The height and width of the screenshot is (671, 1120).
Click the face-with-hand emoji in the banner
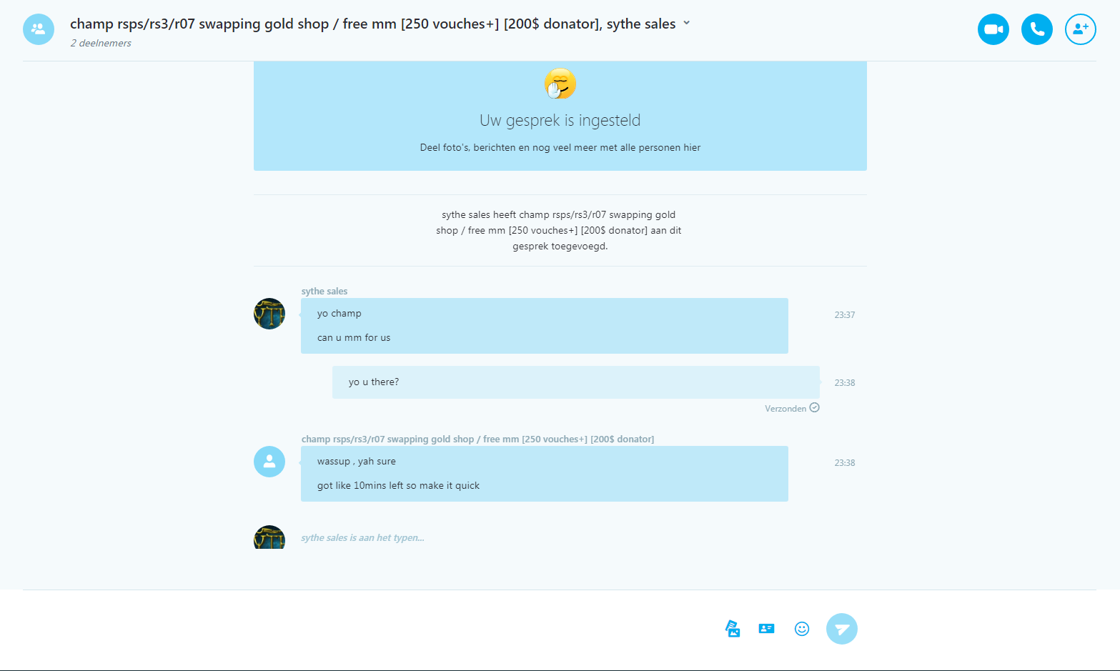(x=560, y=84)
